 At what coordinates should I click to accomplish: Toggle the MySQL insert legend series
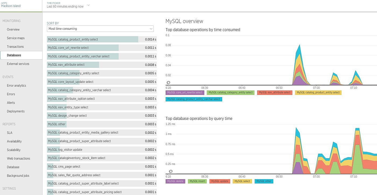click(197, 181)
